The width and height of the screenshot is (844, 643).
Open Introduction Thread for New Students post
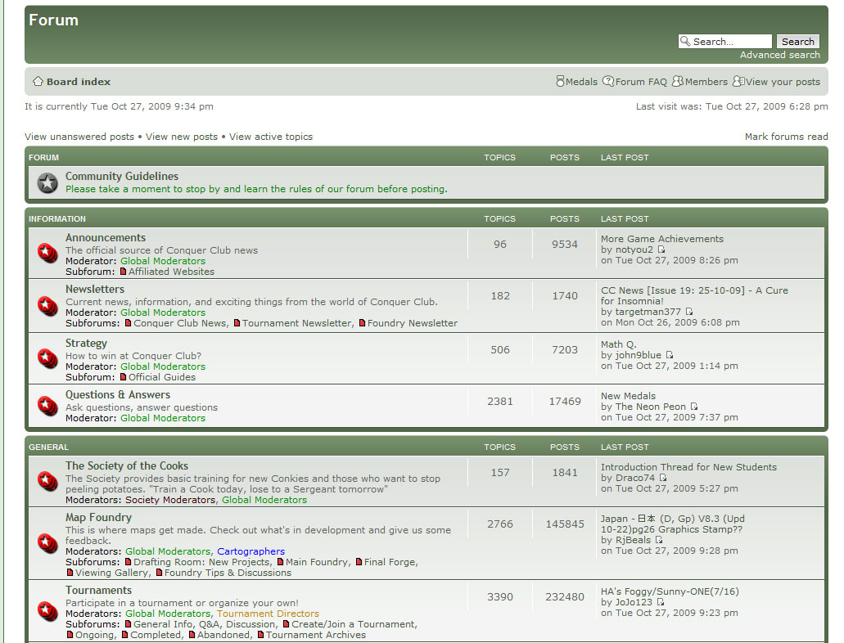[688, 467]
